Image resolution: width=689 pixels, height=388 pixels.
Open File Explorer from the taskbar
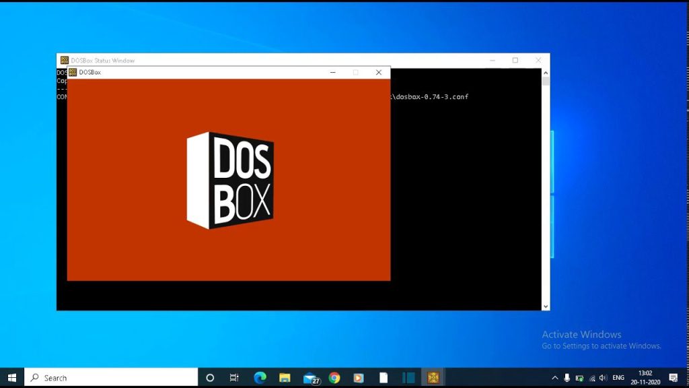click(x=285, y=377)
